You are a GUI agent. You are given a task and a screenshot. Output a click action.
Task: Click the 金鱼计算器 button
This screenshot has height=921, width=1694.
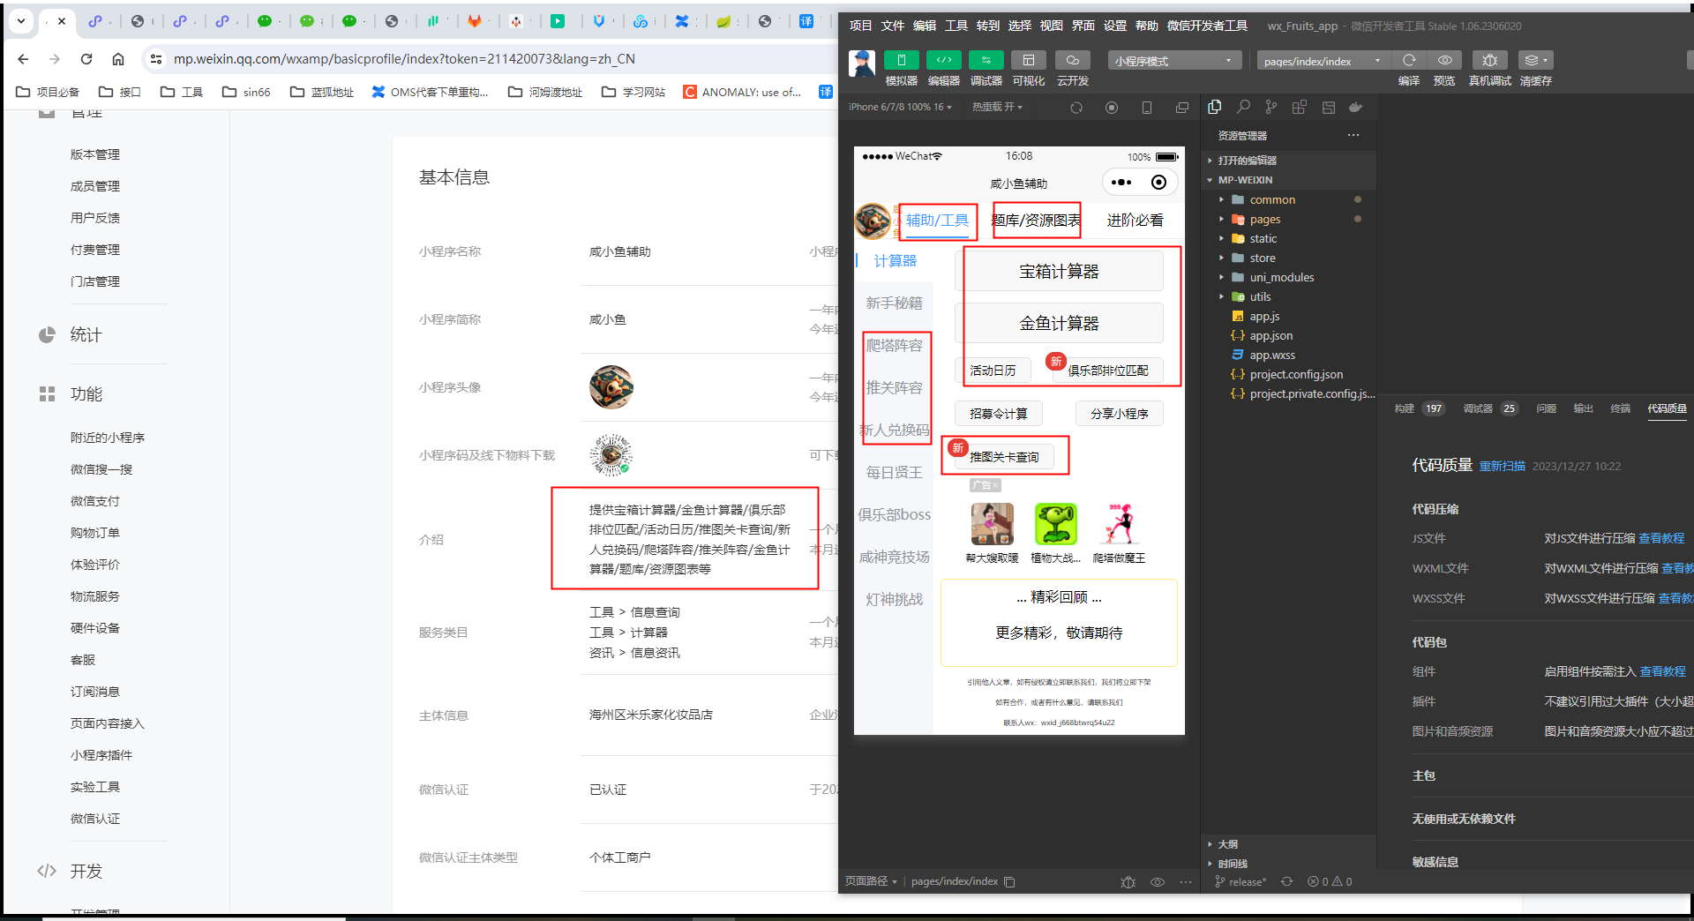click(1059, 324)
